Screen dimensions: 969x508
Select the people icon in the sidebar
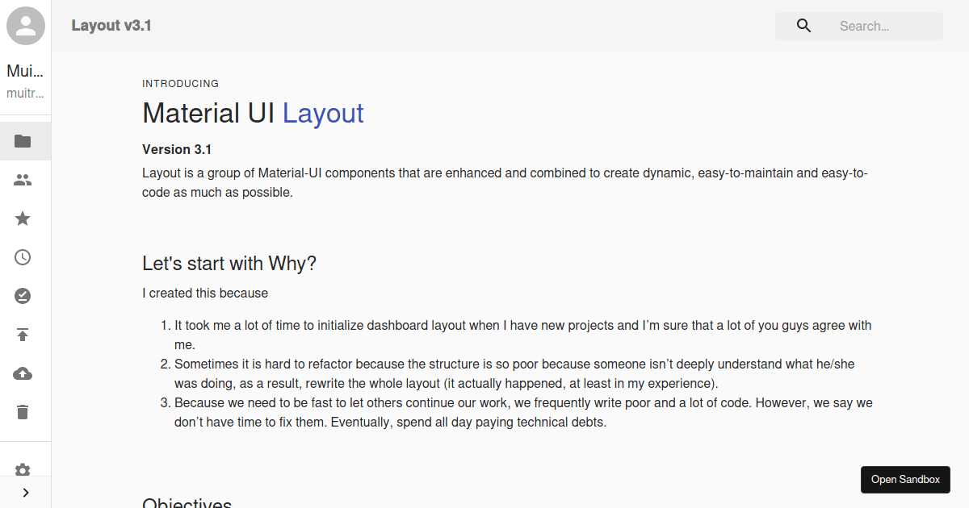pyautogui.click(x=23, y=180)
